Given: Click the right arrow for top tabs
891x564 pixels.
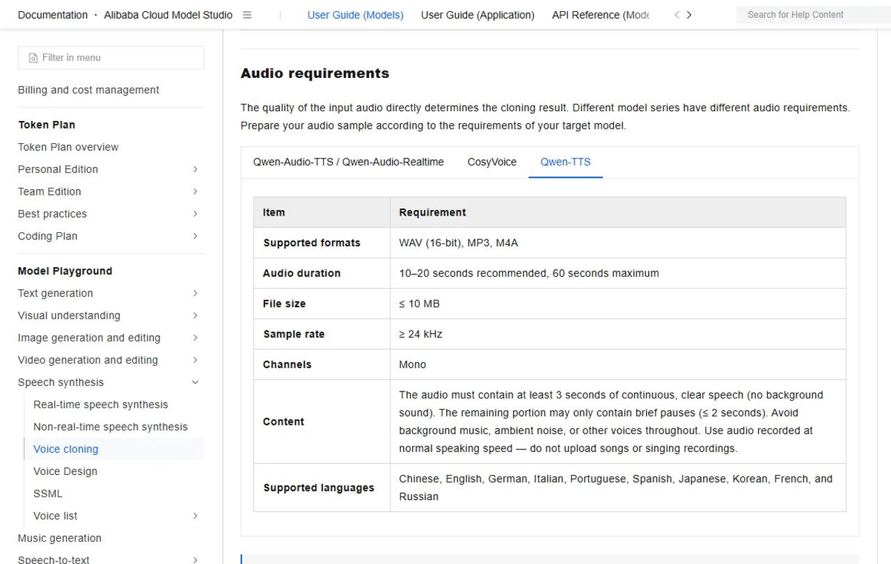Looking at the screenshot, I should coord(689,15).
